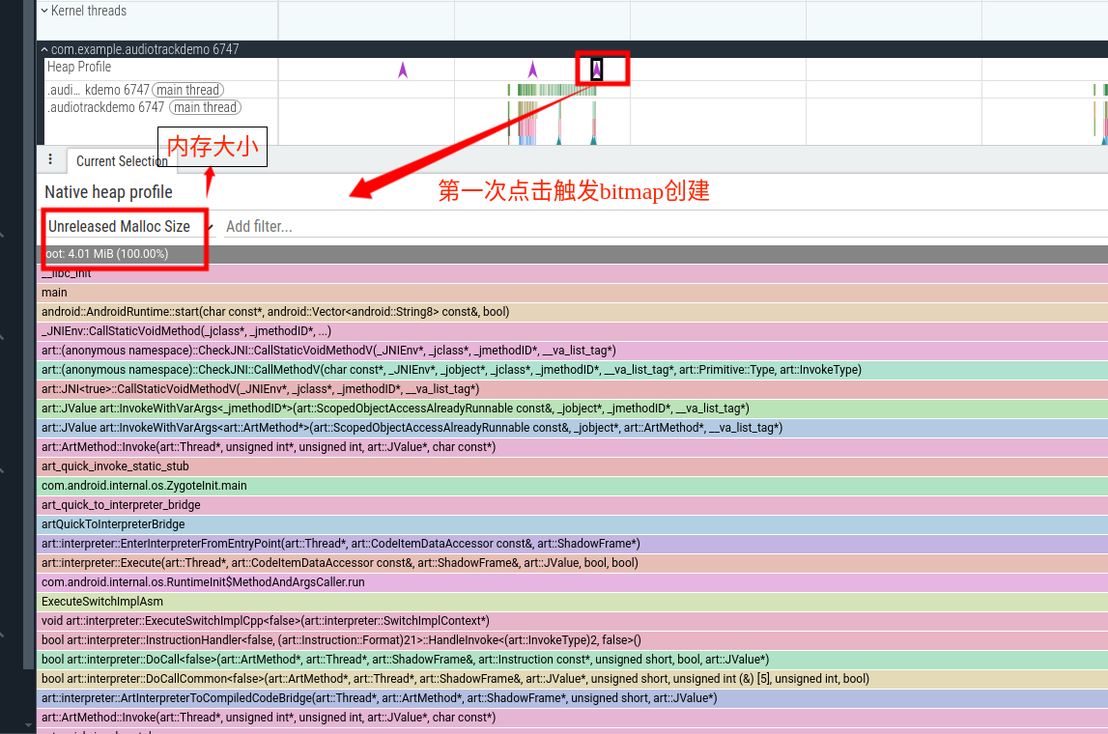Click the art::JNI<true>::CallStaticVoidMethodV frame
1108x734 pixels.
pyautogui.click(x=573, y=388)
